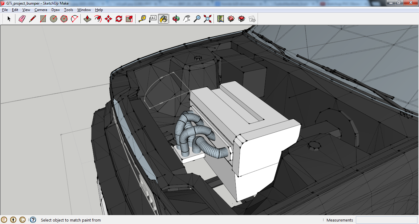Click the Zoom Extents icon
The width and height of the screenshot is (419, 224).
tap(208, 19)
